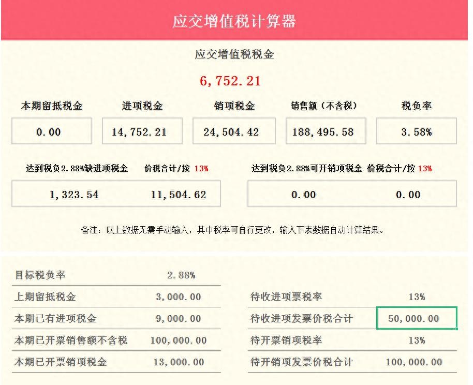Click the 税负率 box showing 3.58%
The height and width of the screenshot is (385, 473).
click(x=416, y=131)
